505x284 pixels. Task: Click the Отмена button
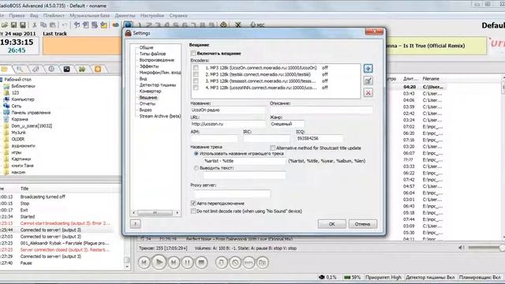[x=363, y=224]
